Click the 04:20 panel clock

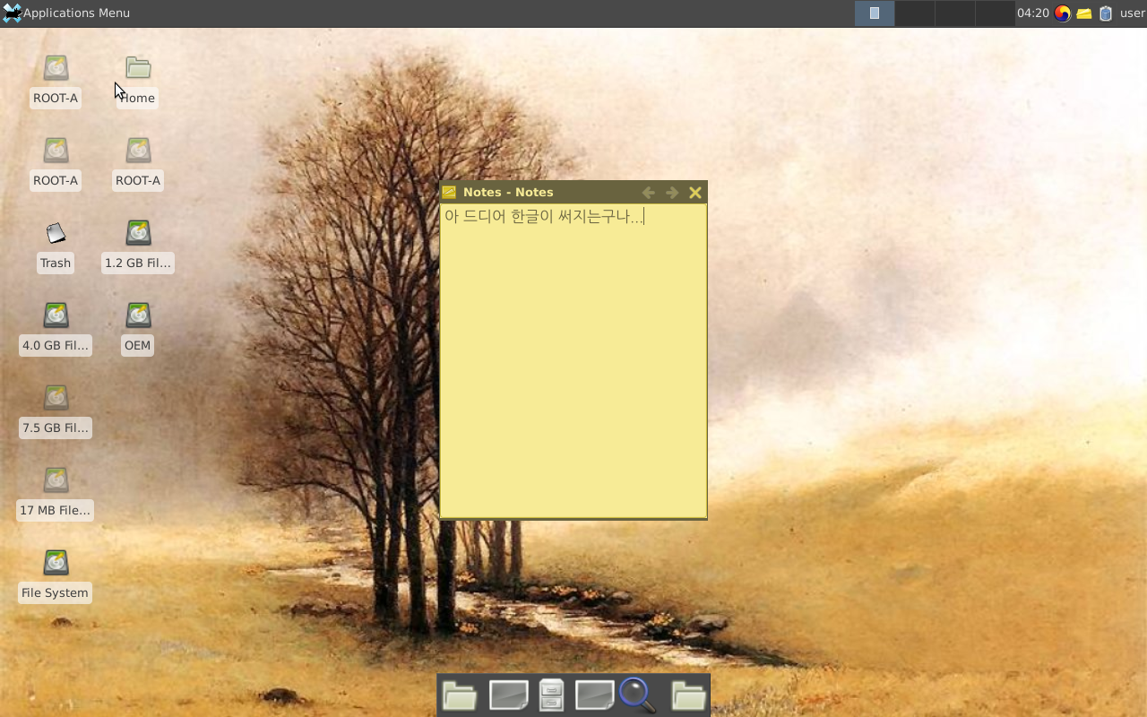click(x=1033, y=13)
